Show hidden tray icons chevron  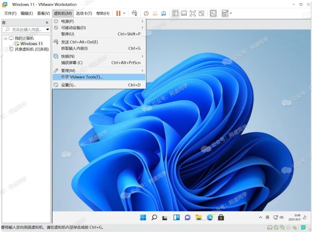pyautogui.click(x=260, y=218)
